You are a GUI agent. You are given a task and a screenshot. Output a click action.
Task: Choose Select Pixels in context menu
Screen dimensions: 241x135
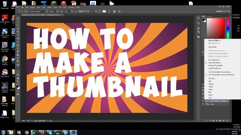pyautogui.click(x=212, y=47)
